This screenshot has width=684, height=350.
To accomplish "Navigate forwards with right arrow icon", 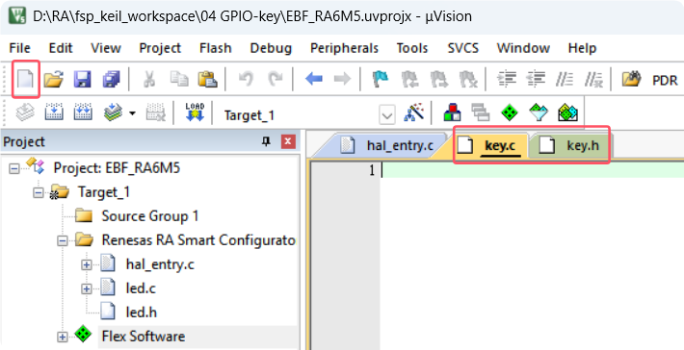I will click(x=342, y=80).
